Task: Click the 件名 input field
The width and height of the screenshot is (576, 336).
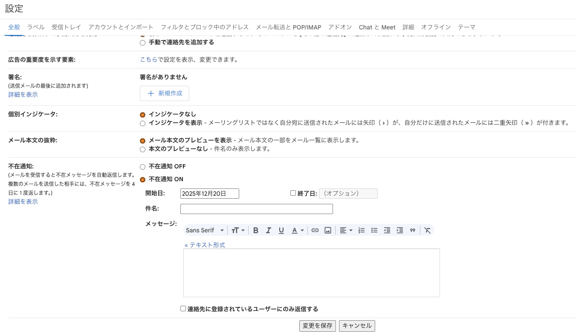Action: click(256, 209)
